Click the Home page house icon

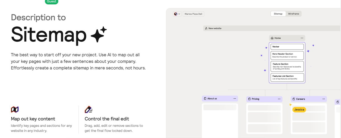[272, 38]
